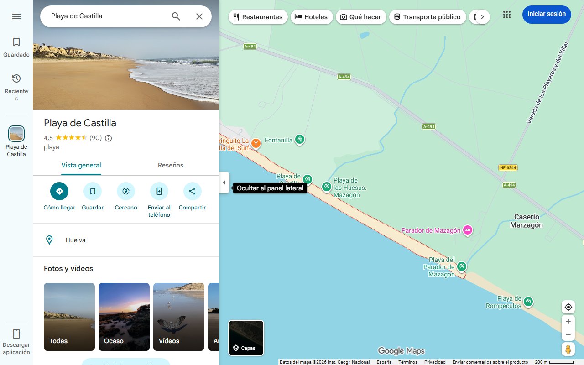The width and height of the screenshot is (584, 365).
Task: Select the Guardar bookmark icon for the beach
Action: coord(93,191)
